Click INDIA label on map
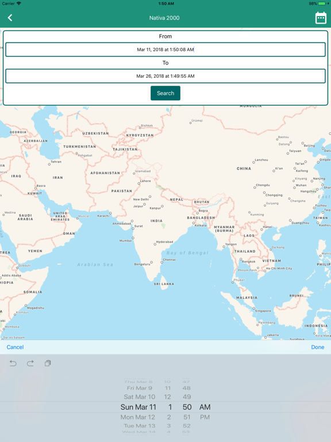This screenshot has height=442, width=331. (x=156, y=221)
